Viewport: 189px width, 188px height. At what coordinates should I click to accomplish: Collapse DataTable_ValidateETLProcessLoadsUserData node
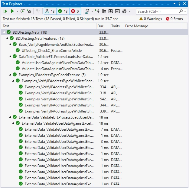point(10,56)
